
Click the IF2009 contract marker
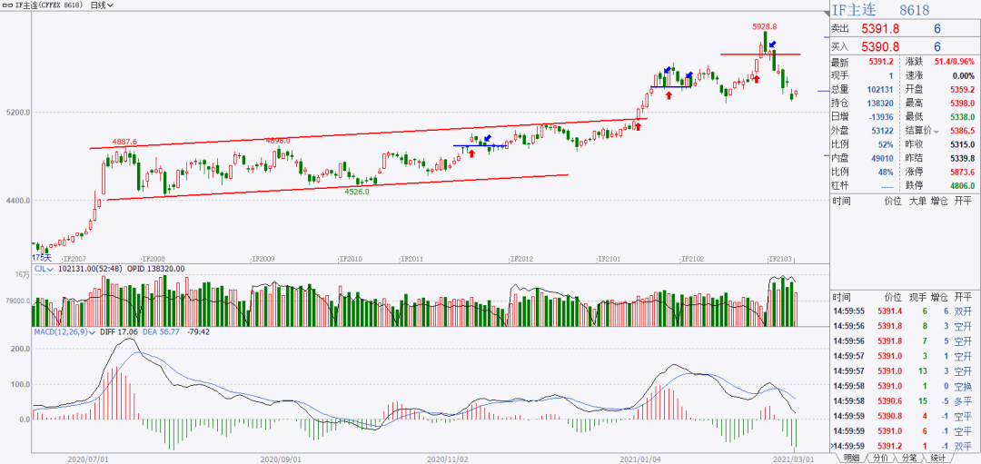263,258
